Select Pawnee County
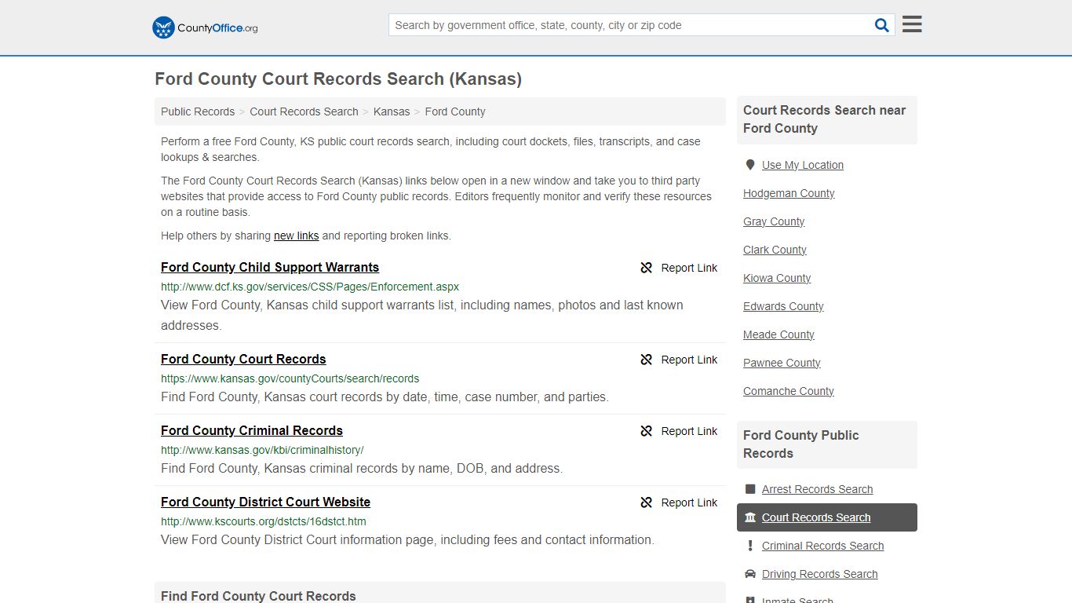Viewport: 1072px width, 603px height. coord(782,363)
